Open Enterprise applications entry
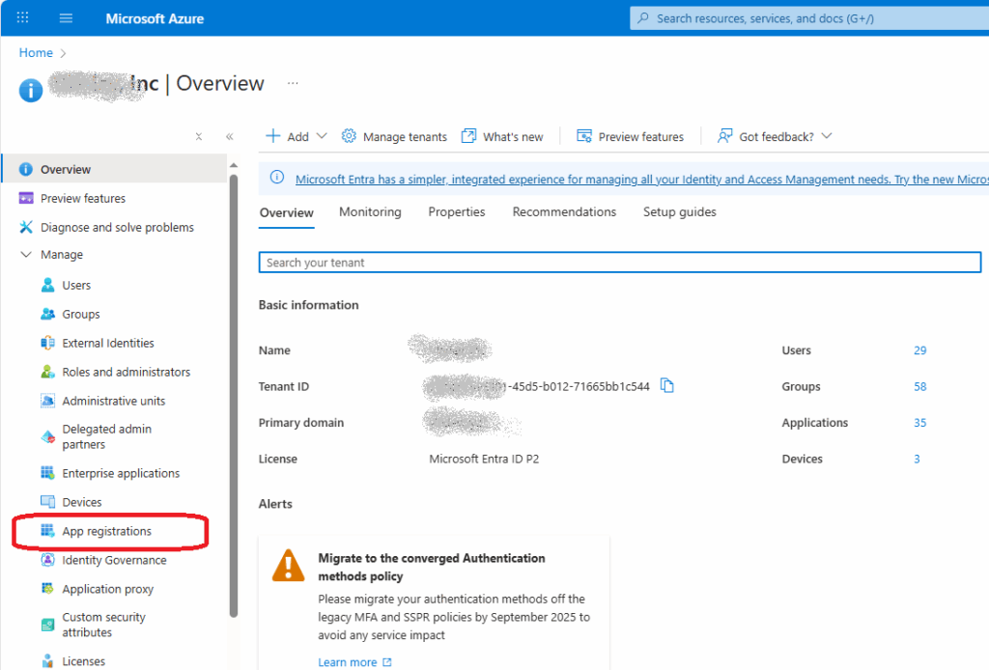Viewport: 989px width, 670px height. pos(121,473)
